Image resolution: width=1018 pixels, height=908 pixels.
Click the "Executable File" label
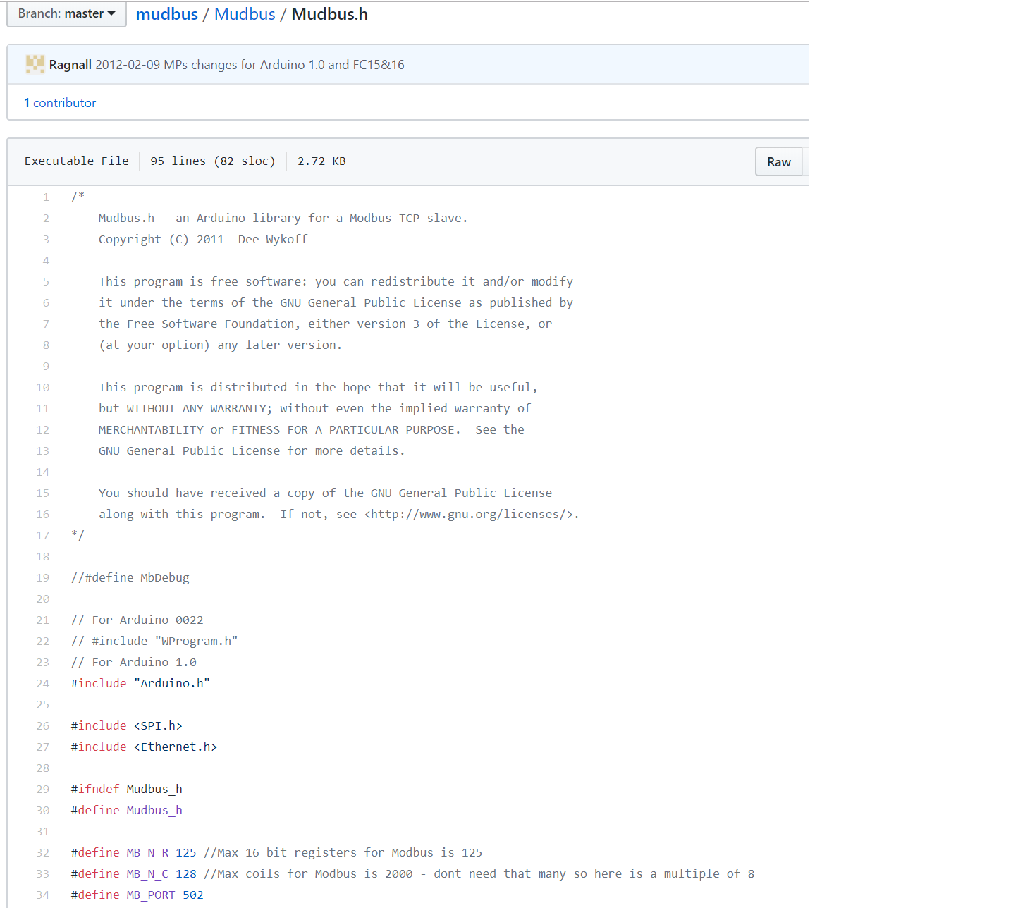tap(77, 161)
